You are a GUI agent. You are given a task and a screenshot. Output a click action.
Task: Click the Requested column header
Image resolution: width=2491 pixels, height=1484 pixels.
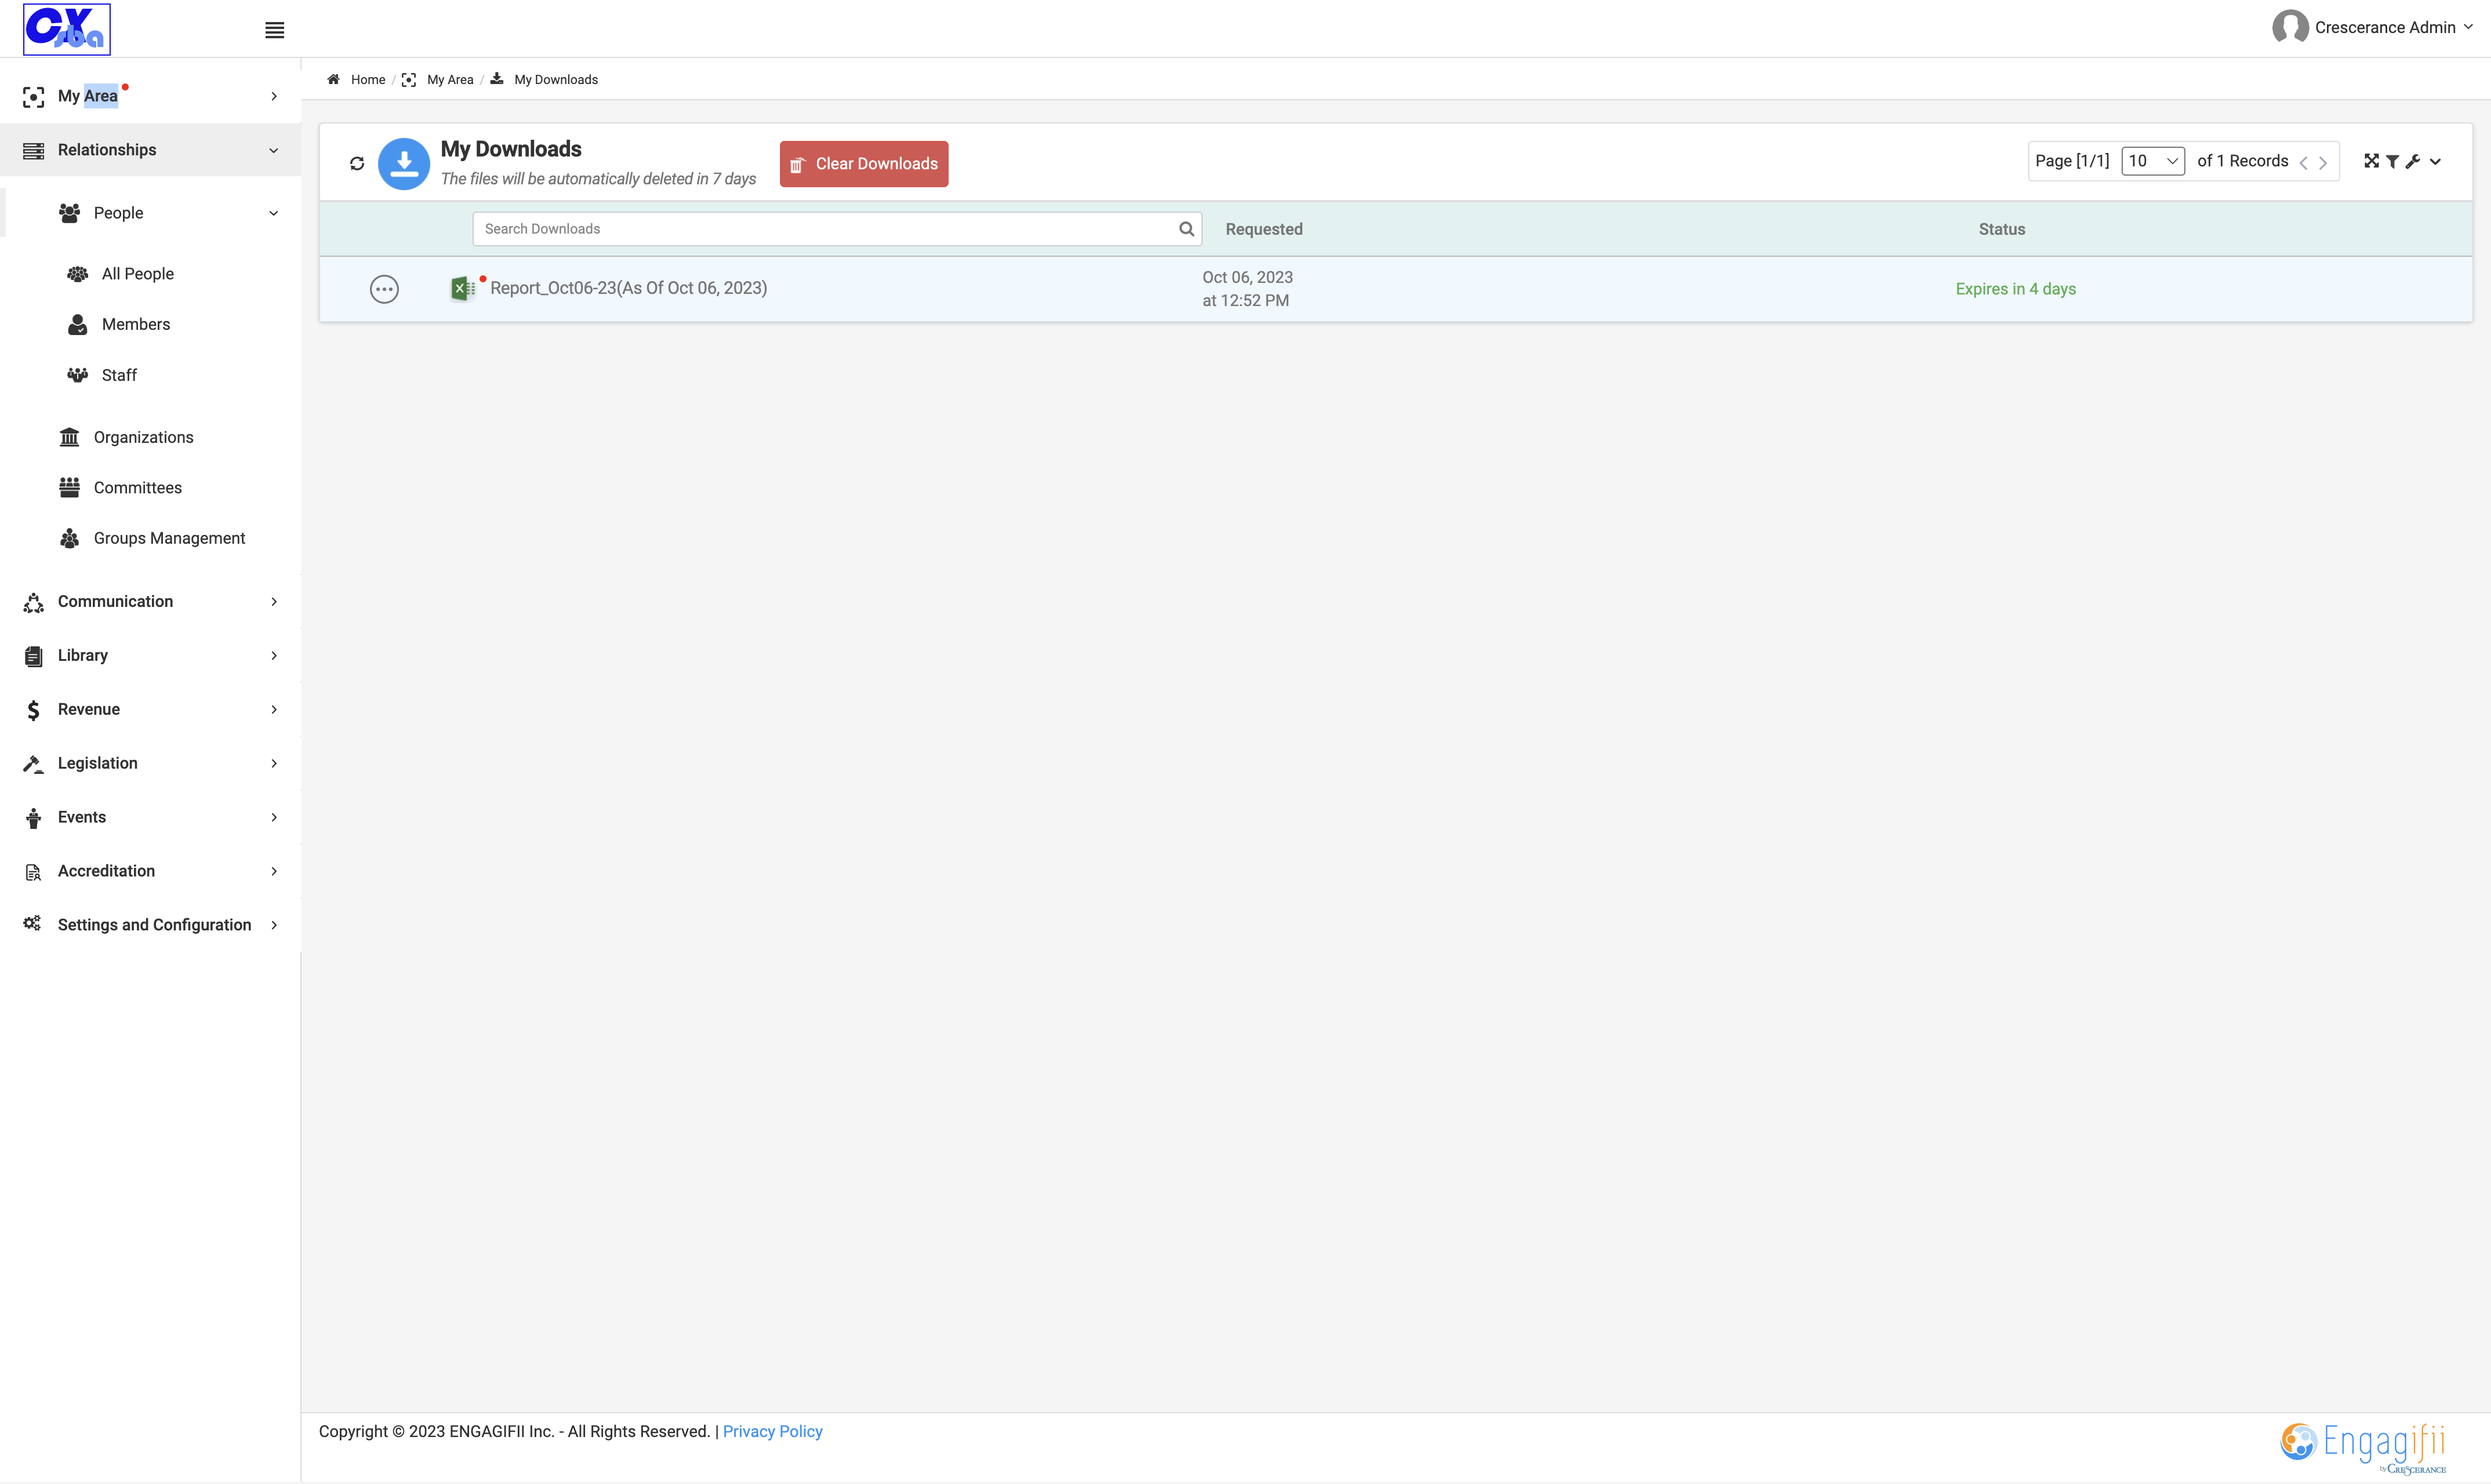pyautogui.click(x=1264, y=229)
